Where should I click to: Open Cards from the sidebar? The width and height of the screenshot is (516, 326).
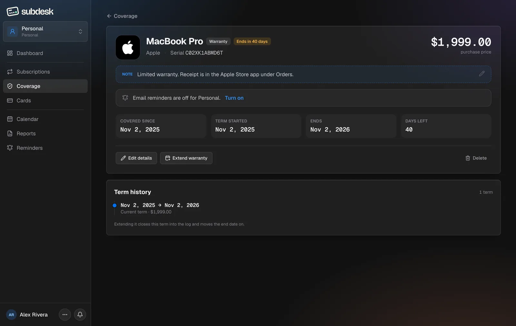pyautogui.click(x=45, y=101)
